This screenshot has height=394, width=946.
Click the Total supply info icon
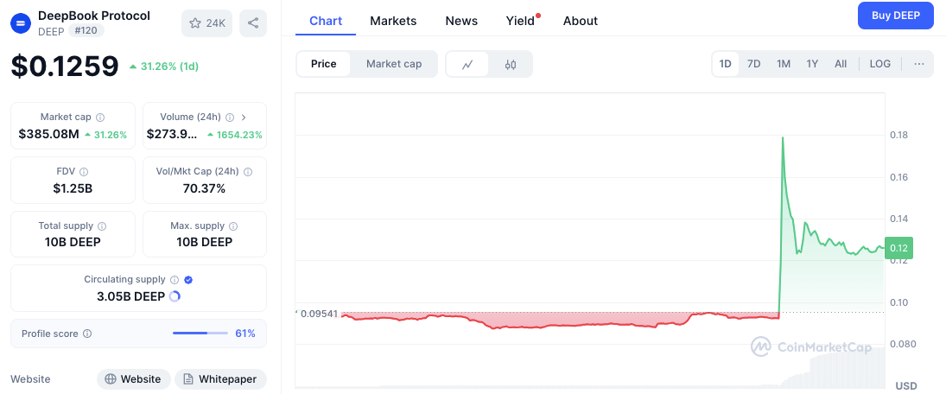pyautogui.click(x=102, y=226)
